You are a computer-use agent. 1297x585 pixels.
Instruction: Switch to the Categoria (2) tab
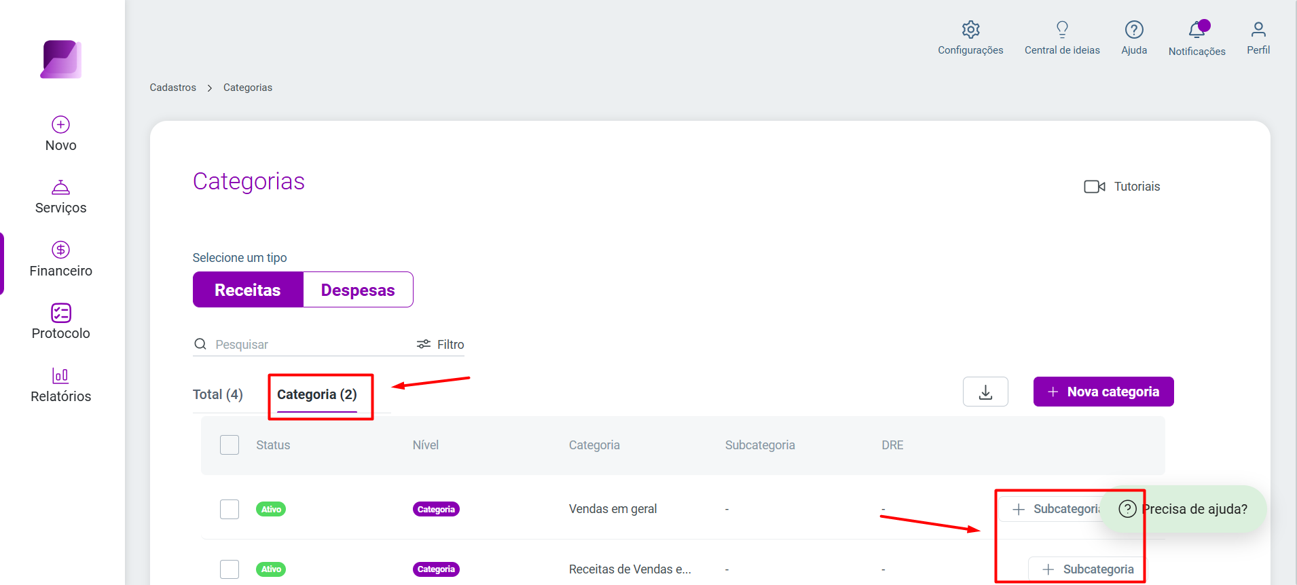tap(317, 394)
